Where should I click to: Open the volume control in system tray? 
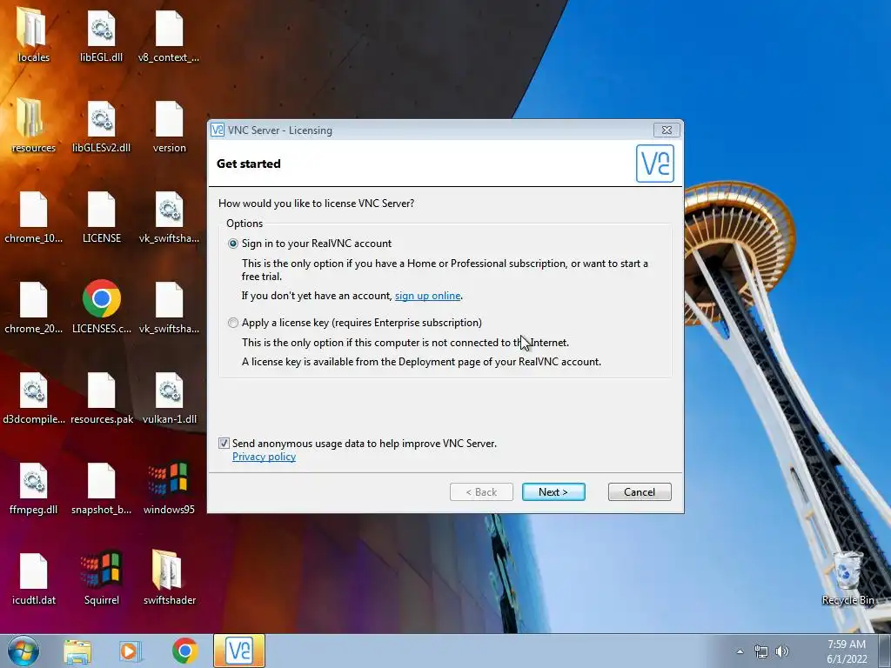782,651
